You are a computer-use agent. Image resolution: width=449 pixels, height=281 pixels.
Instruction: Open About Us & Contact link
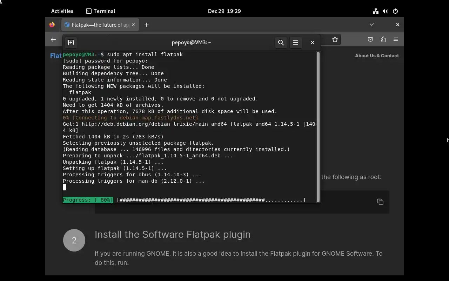(x=377, y=55)
